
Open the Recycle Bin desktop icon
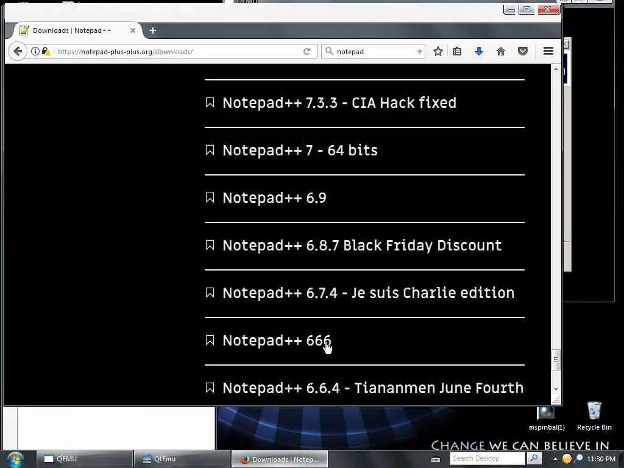click(594, 416)
